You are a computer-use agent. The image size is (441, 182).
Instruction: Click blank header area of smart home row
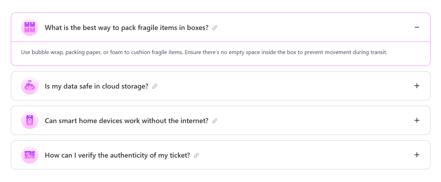coord(315,121)
